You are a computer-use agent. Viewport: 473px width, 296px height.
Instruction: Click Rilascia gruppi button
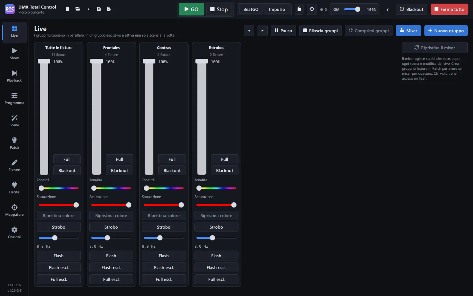coord(320,31)
